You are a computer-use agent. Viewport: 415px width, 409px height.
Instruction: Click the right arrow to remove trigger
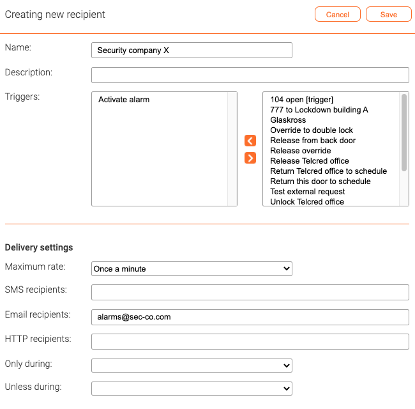point(250,158)
